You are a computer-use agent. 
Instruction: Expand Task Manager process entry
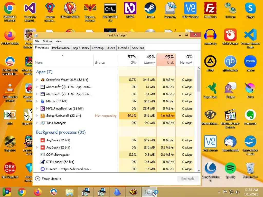37,123
